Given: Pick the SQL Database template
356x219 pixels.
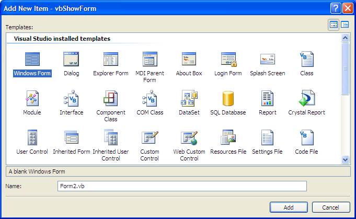Looking at the screenshot, I should click(x=228, y=98).
